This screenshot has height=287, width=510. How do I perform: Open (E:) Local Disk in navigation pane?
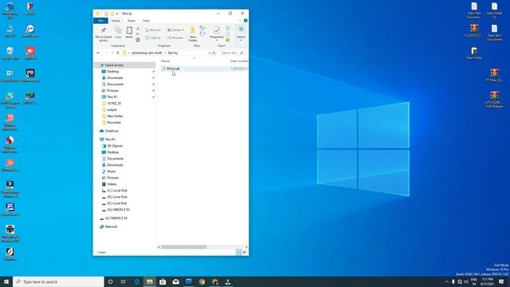(x=117, y=203)
